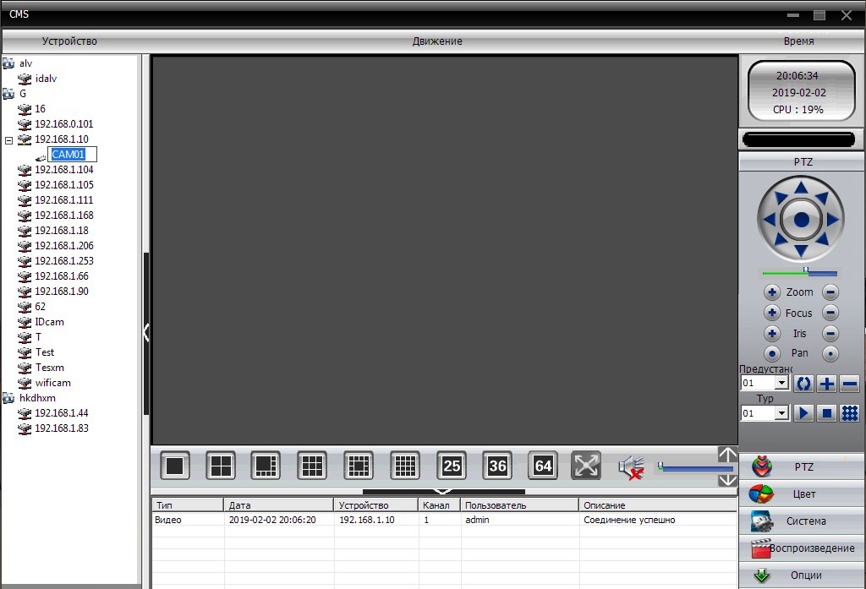Switch to four-camera grid layout
Image resolution: width=866 pixels, height=589 pixels.
click(x=222, y=466)
